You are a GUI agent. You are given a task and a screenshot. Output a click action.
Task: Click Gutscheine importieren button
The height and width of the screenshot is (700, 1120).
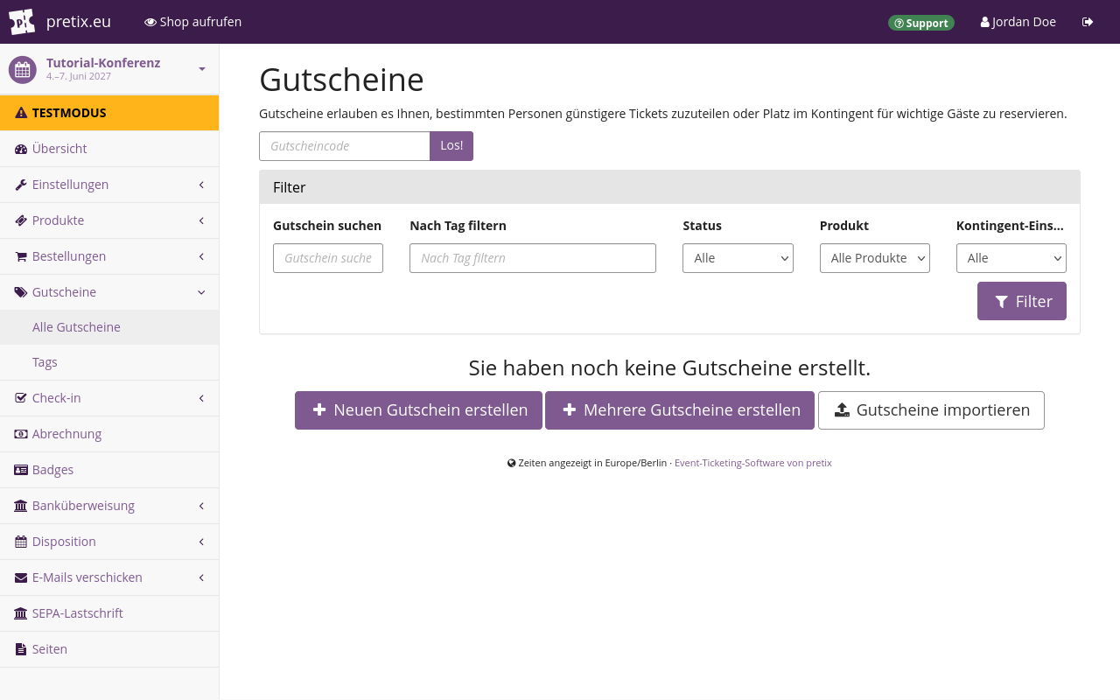(931, 410)
